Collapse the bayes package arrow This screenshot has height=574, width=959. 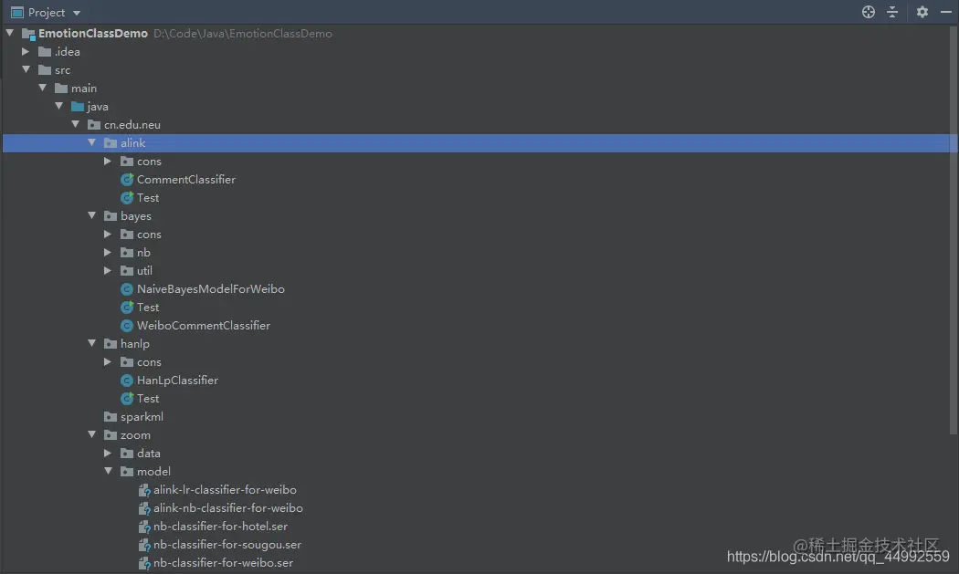pyautogui.click(x=91, y=215)
